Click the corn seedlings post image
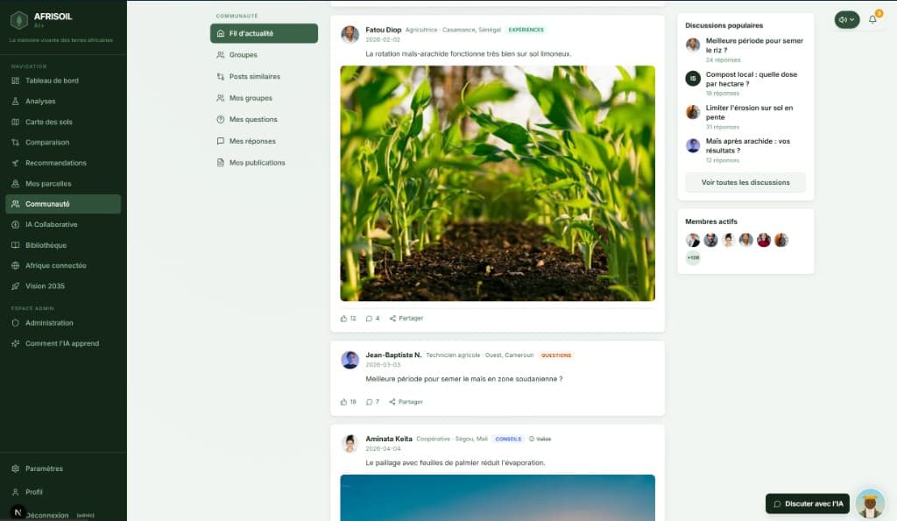This screenshot has width=897, height=521. pyautogui.click(x=498, y=184)
